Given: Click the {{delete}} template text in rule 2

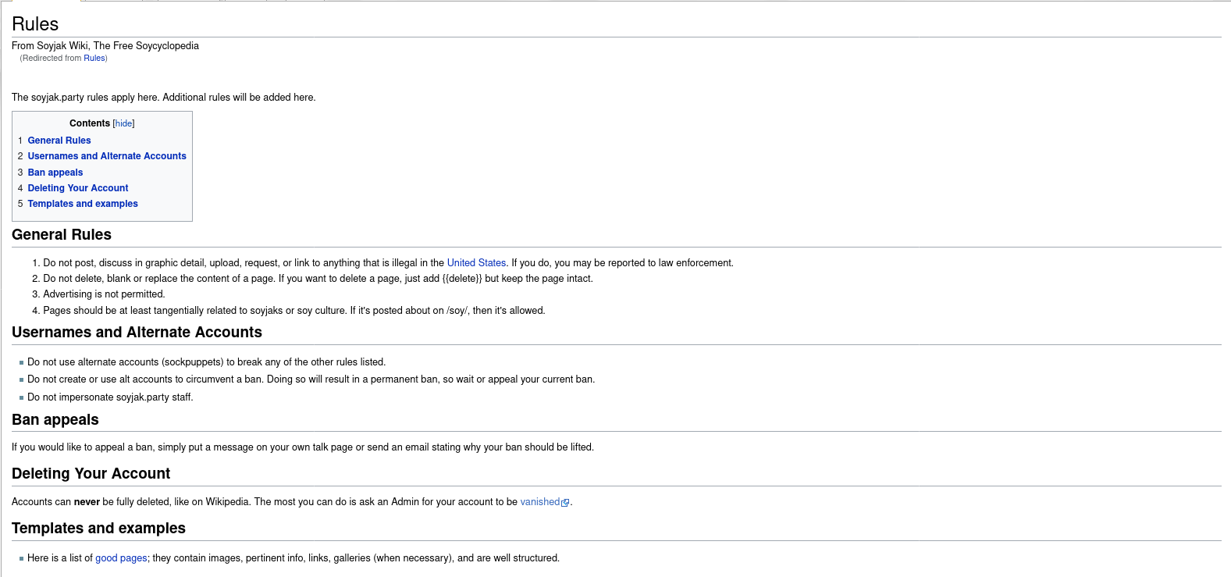Looking at the screenshot, I should click(x=462, y=279).
